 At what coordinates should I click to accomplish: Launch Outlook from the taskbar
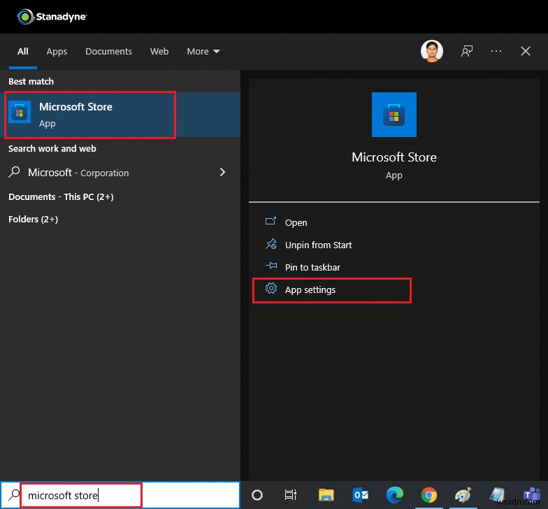361,495
